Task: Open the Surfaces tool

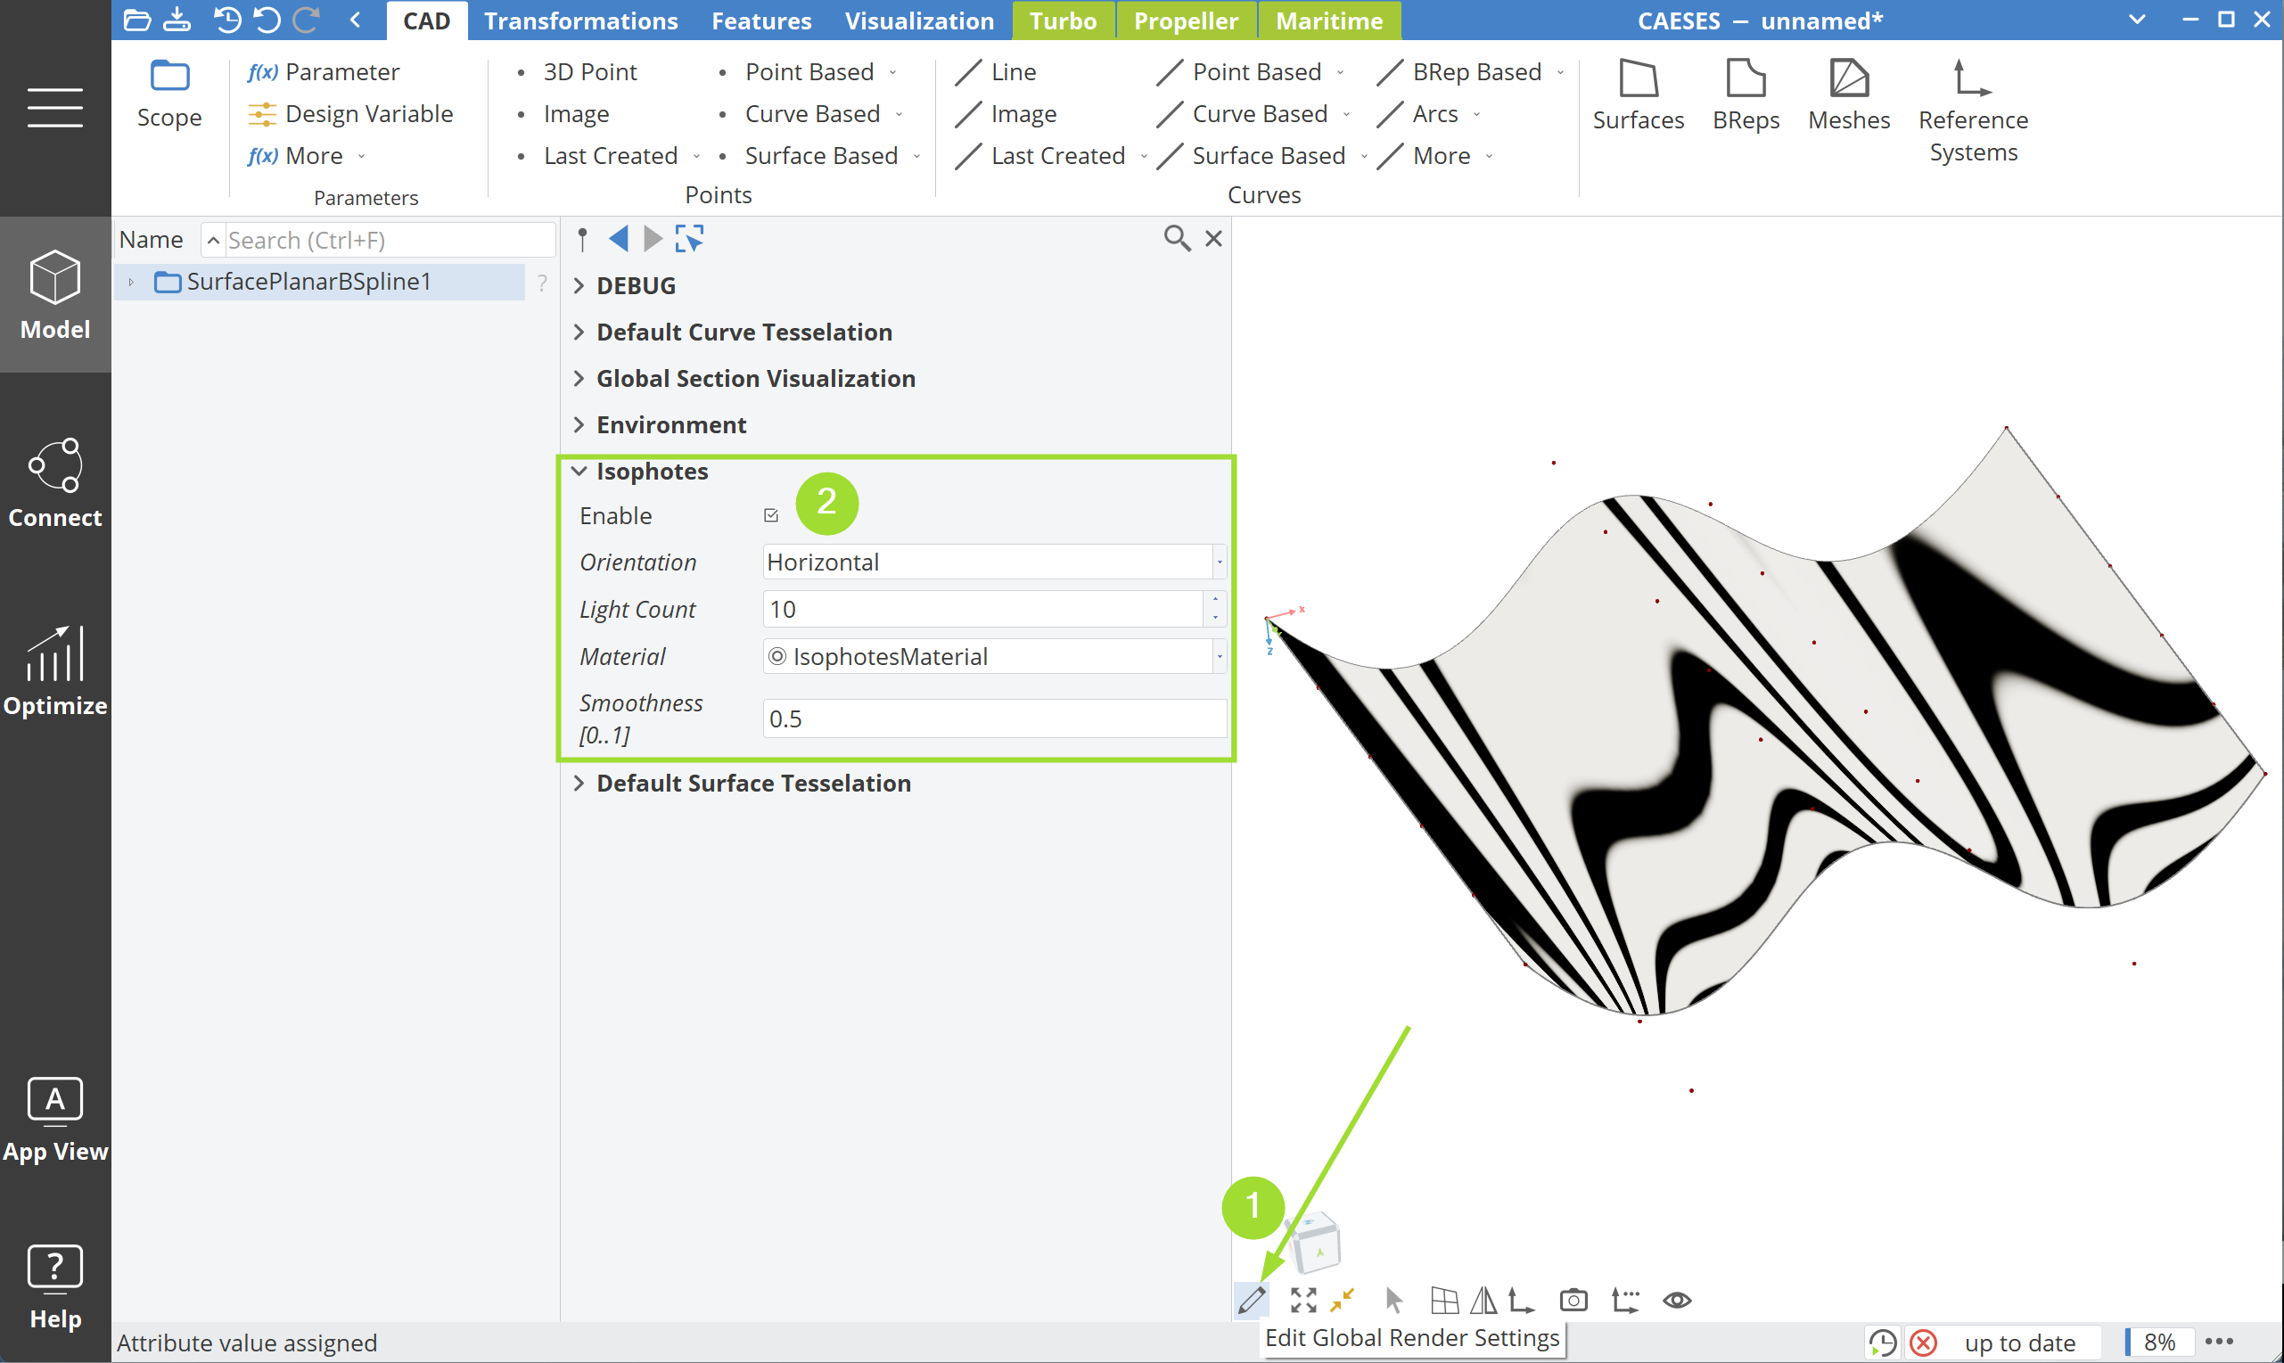Action: [1638, 94]
